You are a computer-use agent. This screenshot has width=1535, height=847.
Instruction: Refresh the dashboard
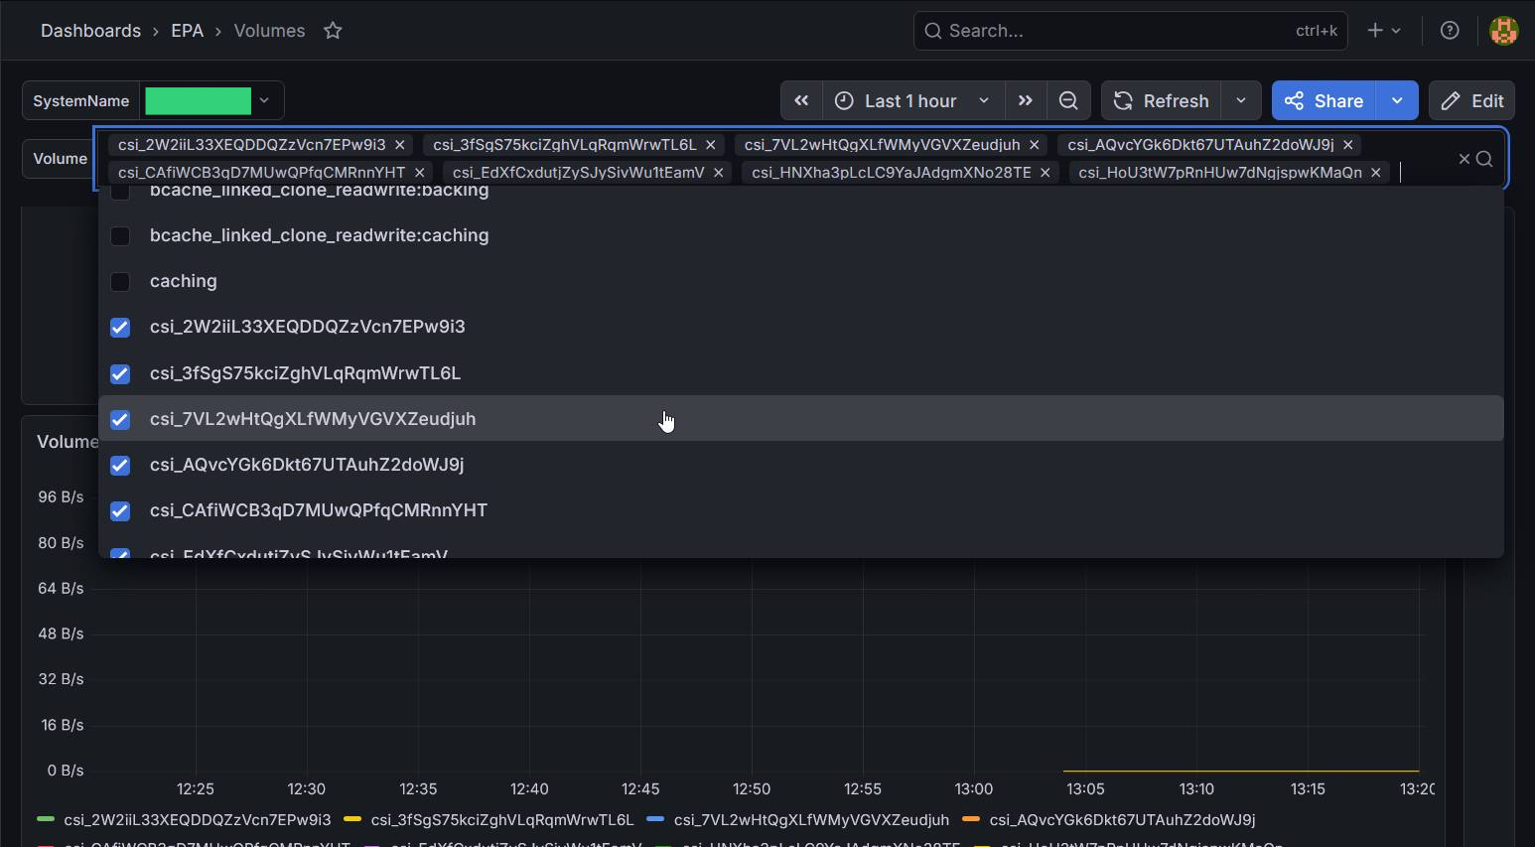(1161, 100)
